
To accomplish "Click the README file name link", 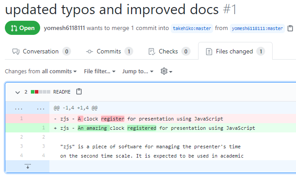I will pyautogui.click(x=62, y=92).
